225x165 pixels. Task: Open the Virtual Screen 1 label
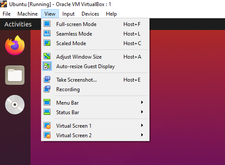pos(74,126)
